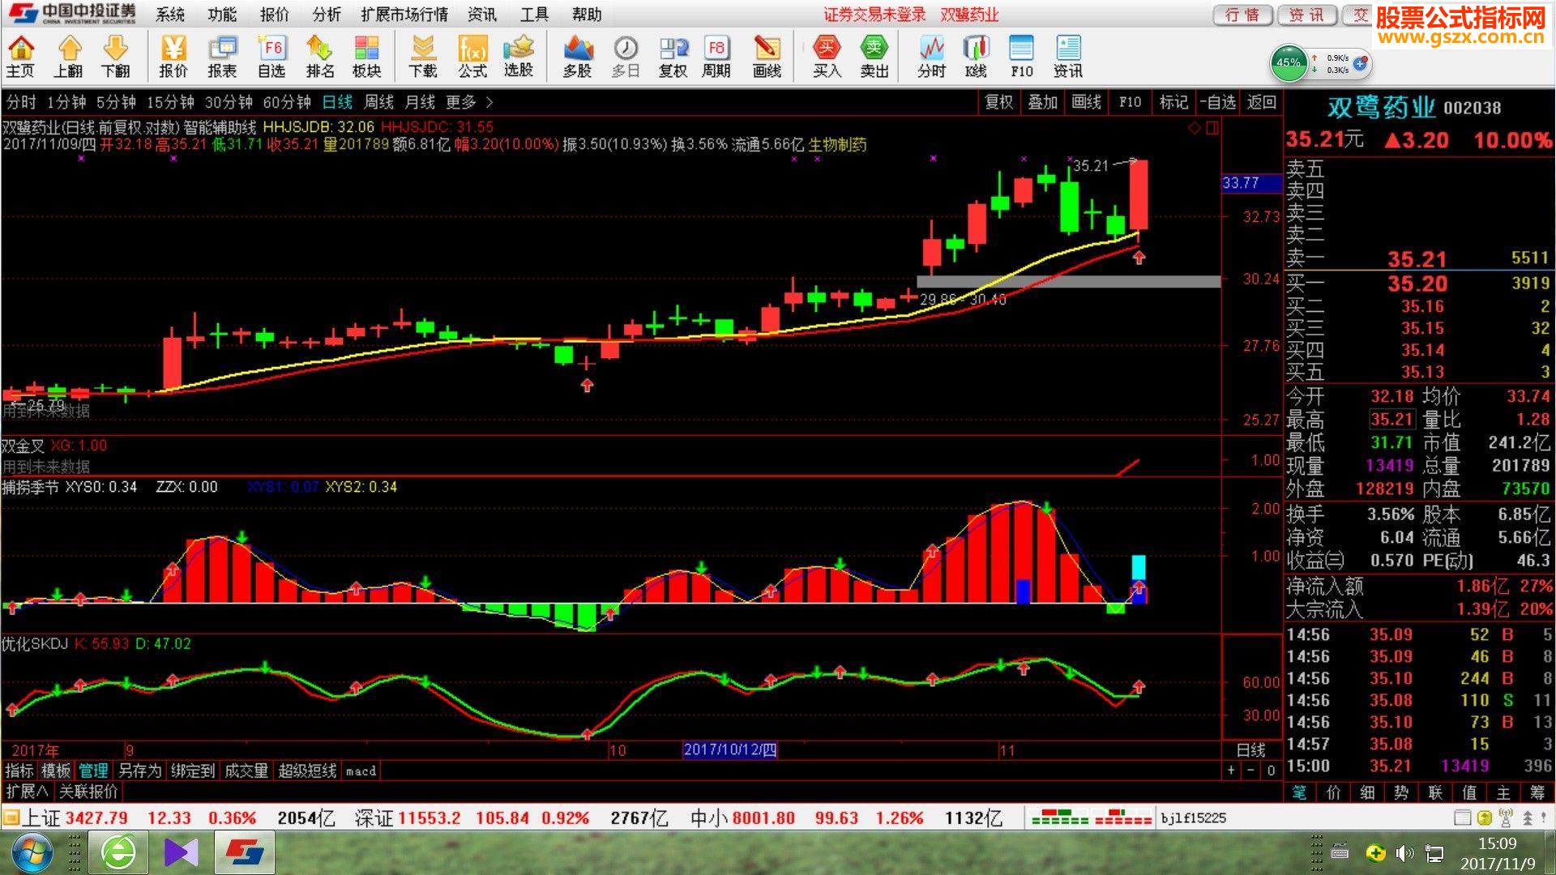Open the 分析 menu
Image resolution: width=1556 pixels, height=875 pixels.
[327, 15]
